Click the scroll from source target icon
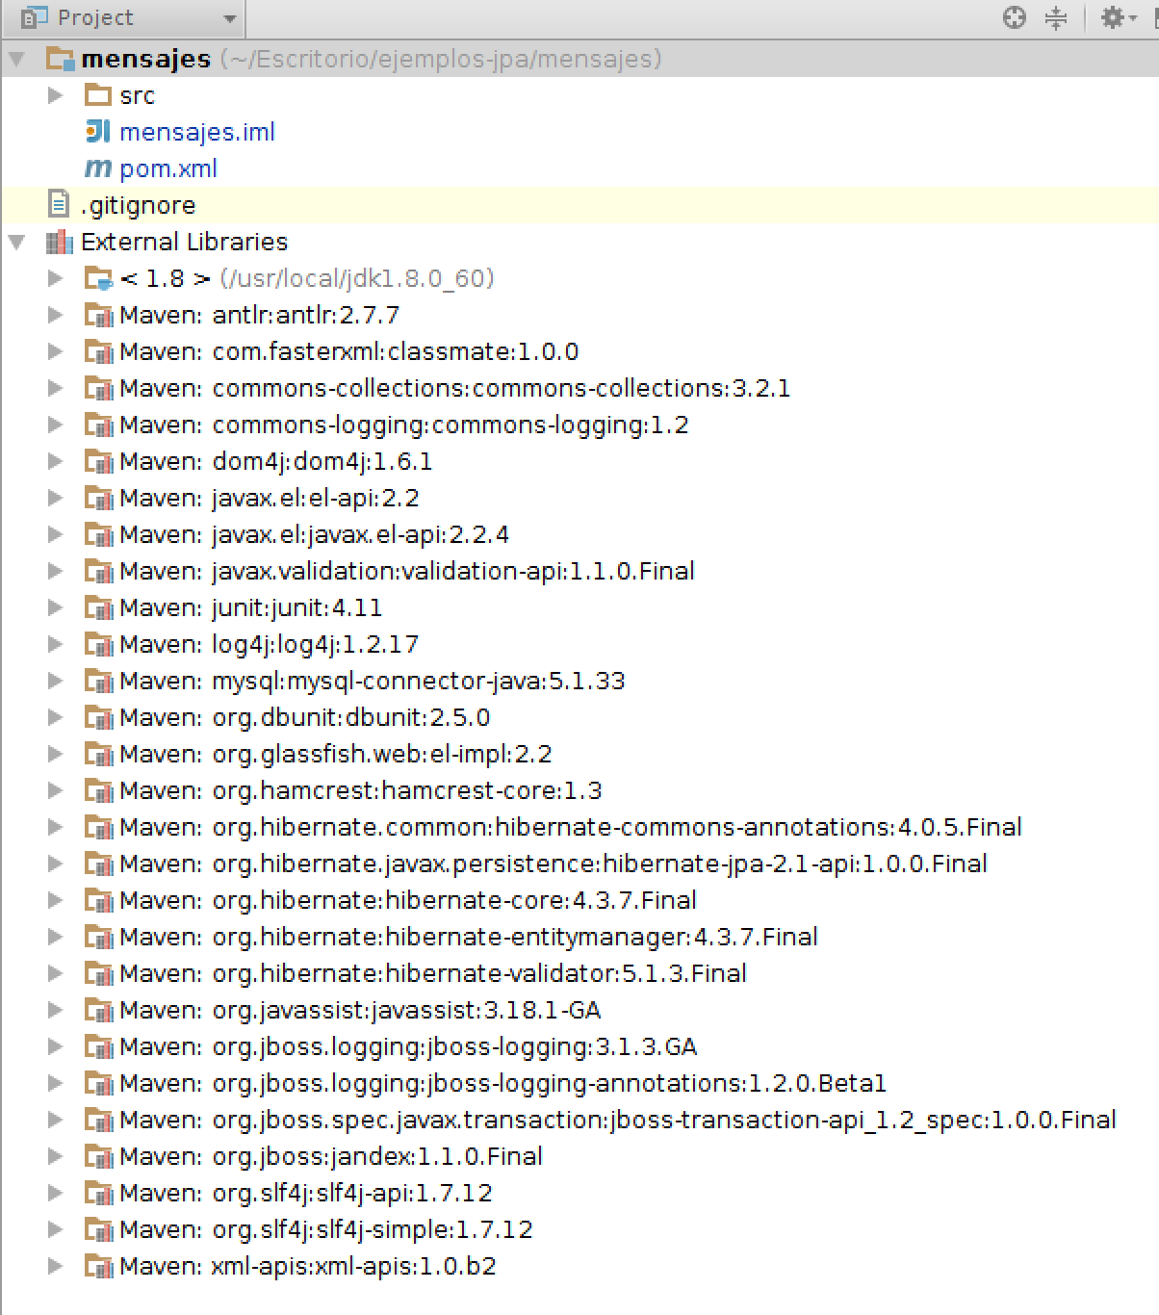 pyautogui.click(x=1015, y=17)
